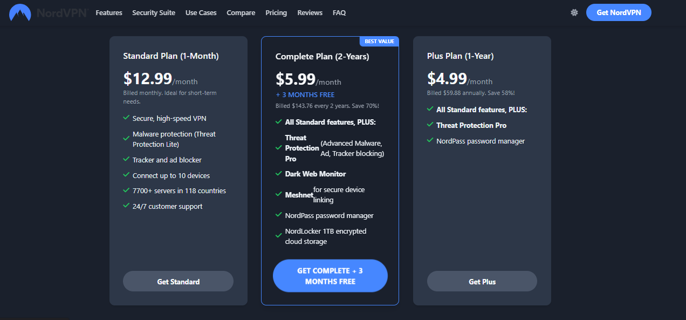Open the Reviews nav link
This screenshot has width=686, height=320.
(310, 12)
